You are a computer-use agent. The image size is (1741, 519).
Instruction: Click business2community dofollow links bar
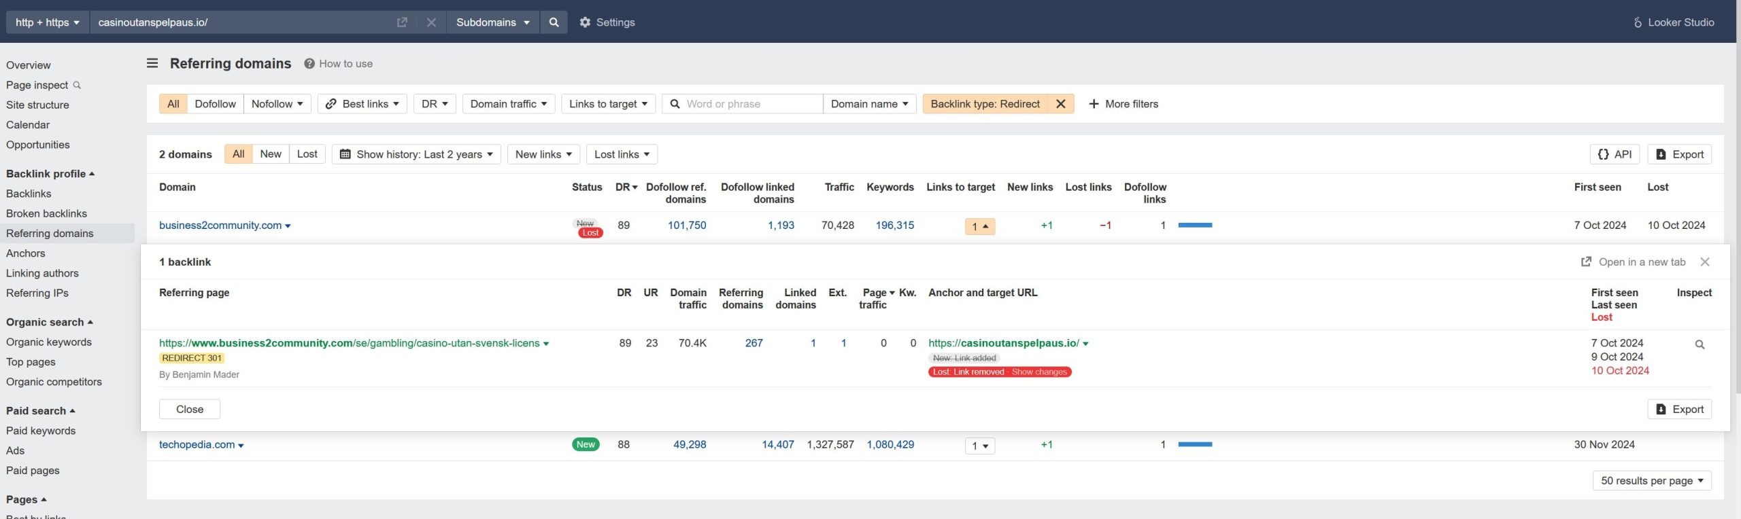pyautogui.click(x=1195, y=226)
